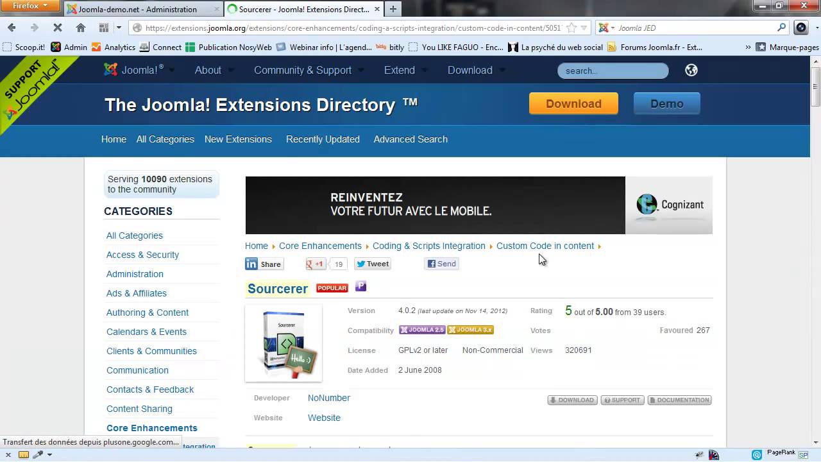The width and height of the screenshot is (821, 462).
Task: Open the Coding & Scripts Integration breadcrumb
Action: coord(429,246)
